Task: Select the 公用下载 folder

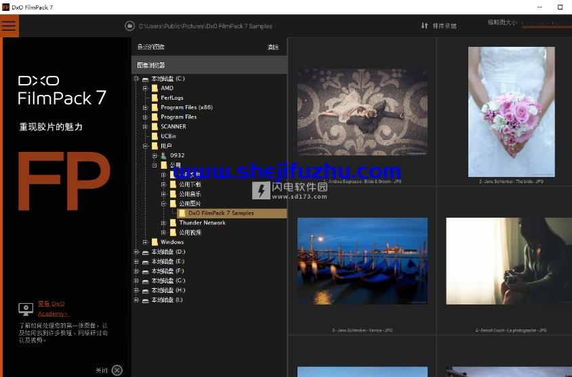Action: pyautogui.click(x=190, y=184)
